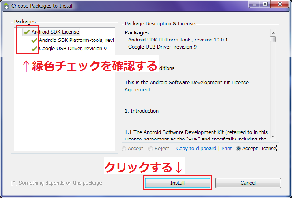The image size is (292, 198).
Task: Click the underlined Packages heading in description
Action: pos(137,33)
